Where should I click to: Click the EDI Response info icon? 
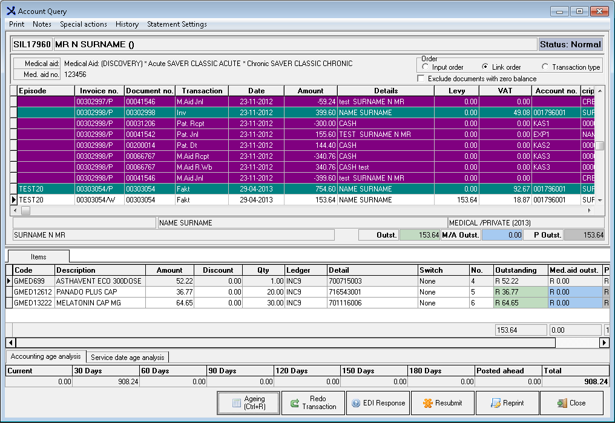356,403
